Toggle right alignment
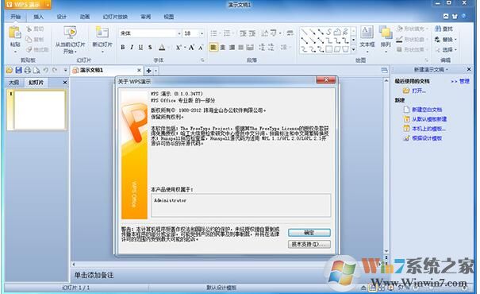This screenshot has height=294, width=480. (232, 48)
